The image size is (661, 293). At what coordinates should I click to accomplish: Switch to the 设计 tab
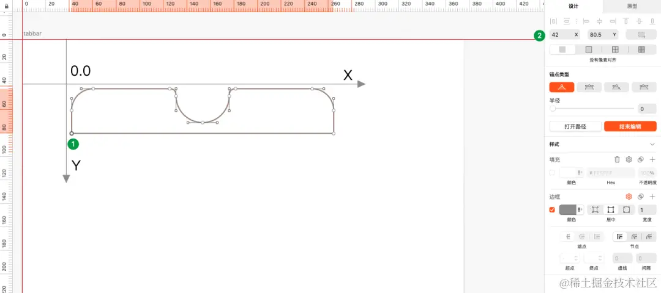pos(573,6)
